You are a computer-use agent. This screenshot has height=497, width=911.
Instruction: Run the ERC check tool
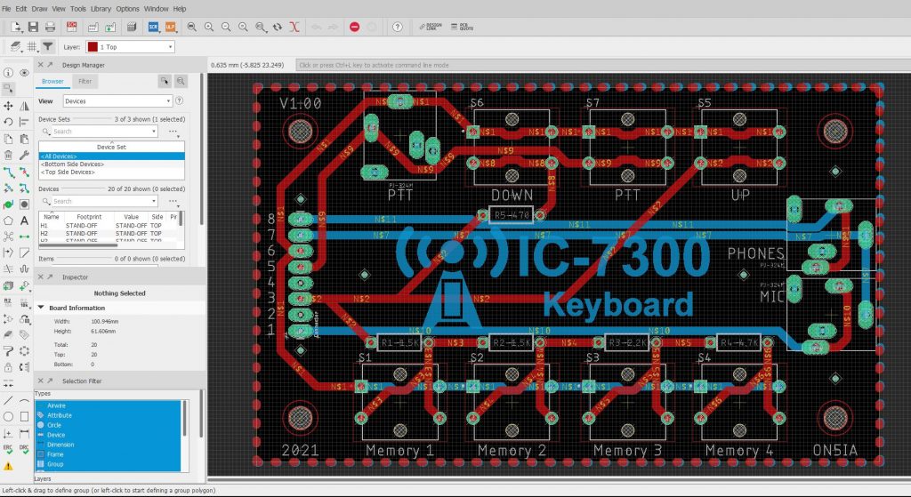point(8,449)
